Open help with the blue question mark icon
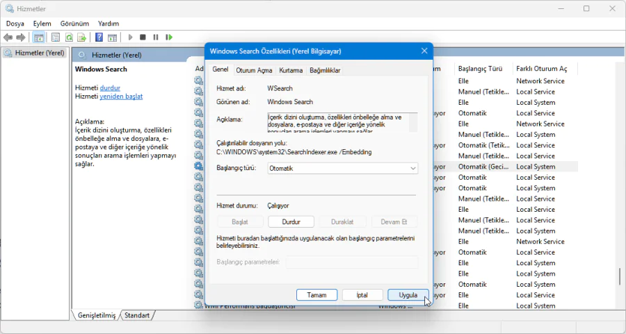626x334 pixels. coord(99,37)
